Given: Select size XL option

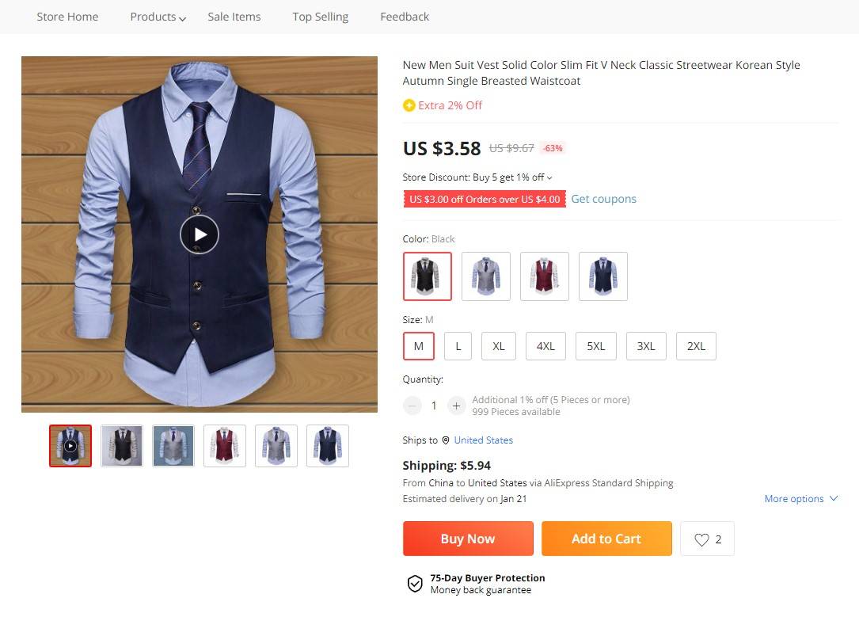Looking at the screenshot, I should pyautogui.click(x=498, y=346).
